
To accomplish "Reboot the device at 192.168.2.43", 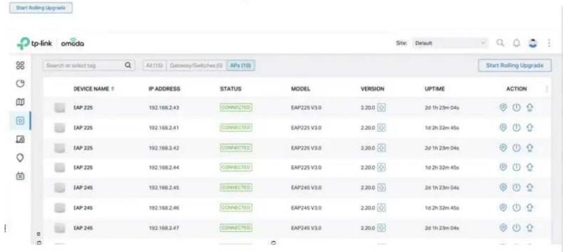I will 516,107.
